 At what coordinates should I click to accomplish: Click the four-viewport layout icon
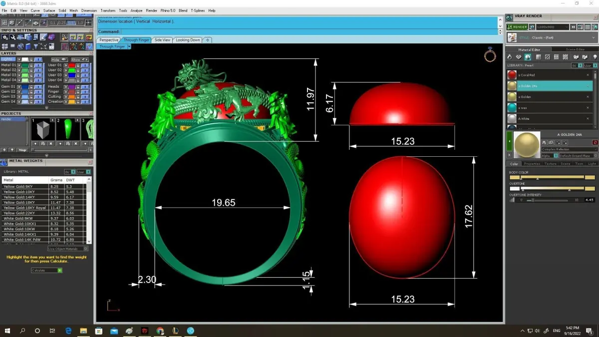[x=5, y=46]
